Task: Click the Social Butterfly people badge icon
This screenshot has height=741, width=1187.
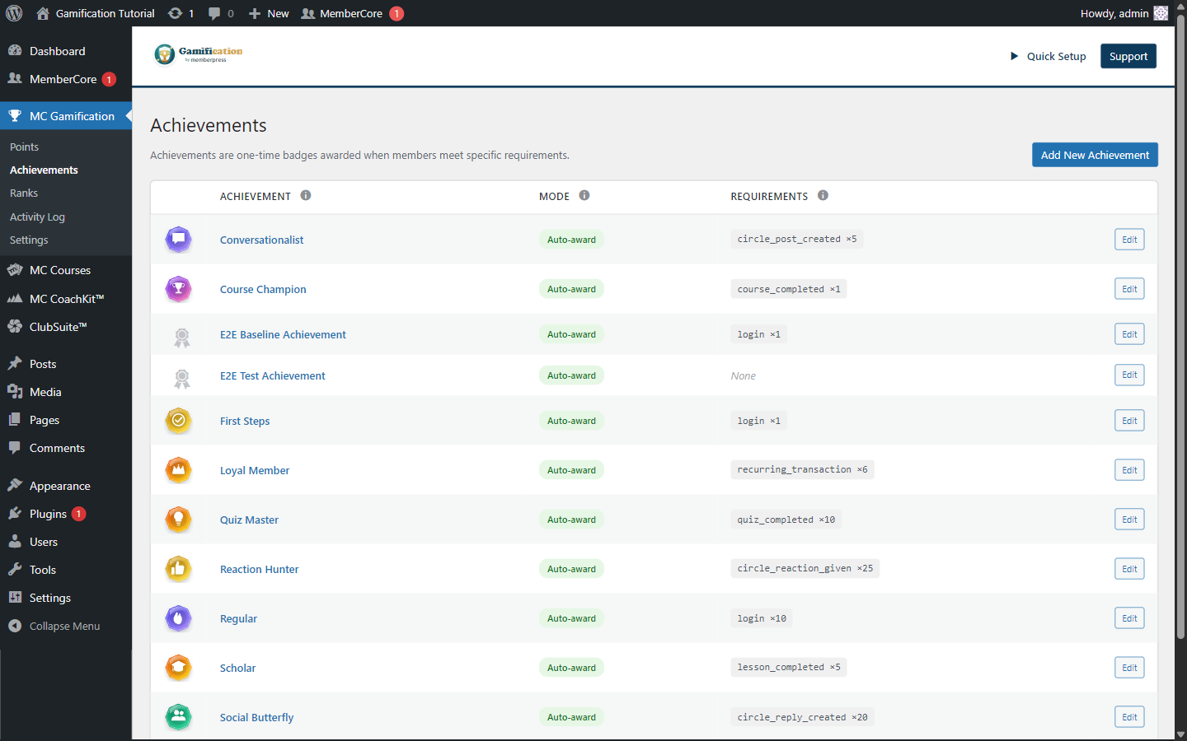Action: [178, 717]
